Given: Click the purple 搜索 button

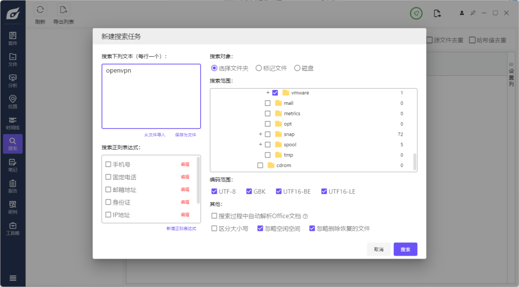Looking at the screenshot, I should click(405, 250).
